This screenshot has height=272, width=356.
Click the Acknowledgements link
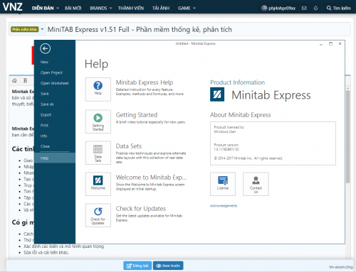pos(224,206)
